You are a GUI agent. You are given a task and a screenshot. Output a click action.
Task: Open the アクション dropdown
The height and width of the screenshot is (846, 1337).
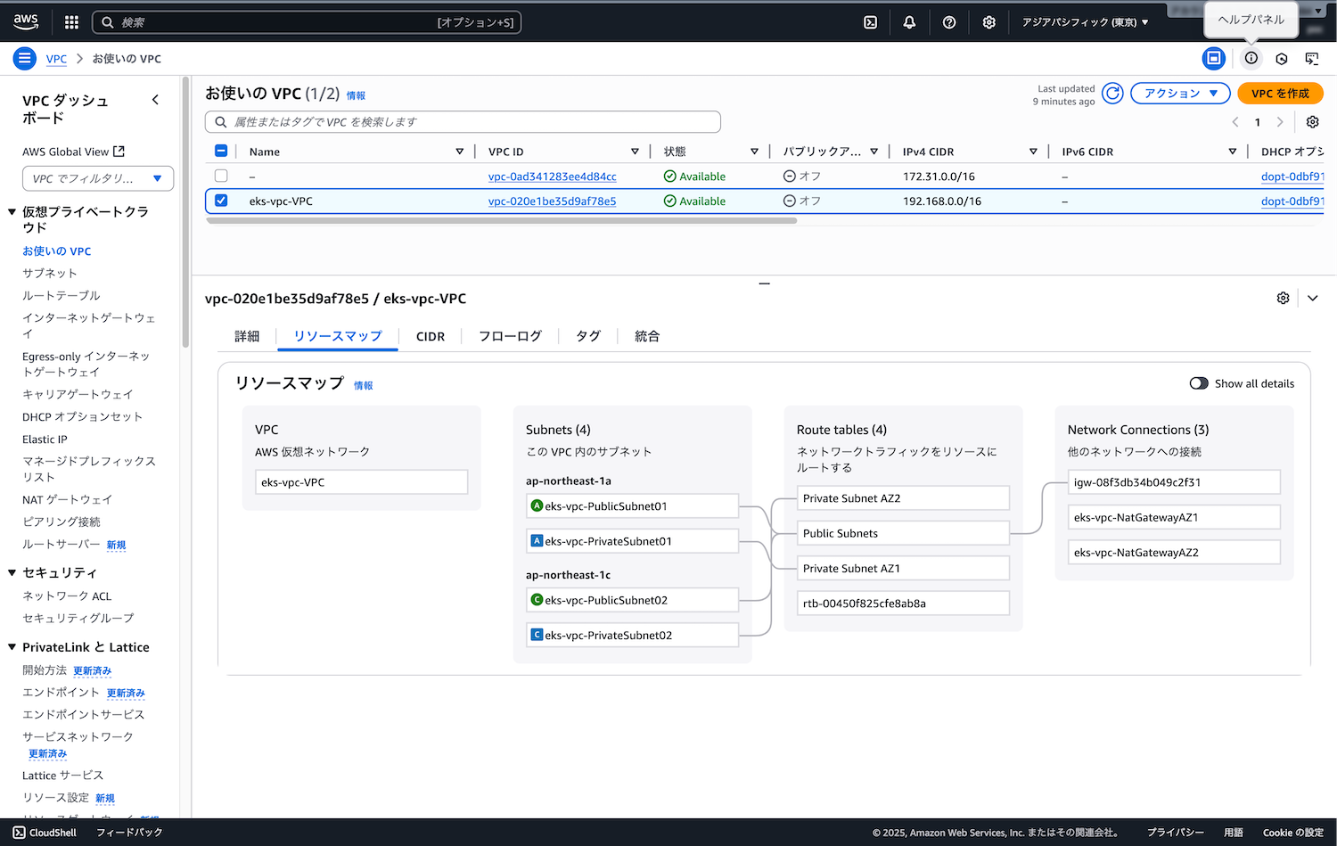coord(1179,94)
